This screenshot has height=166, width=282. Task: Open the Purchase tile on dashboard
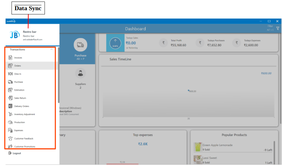point(80,49)
